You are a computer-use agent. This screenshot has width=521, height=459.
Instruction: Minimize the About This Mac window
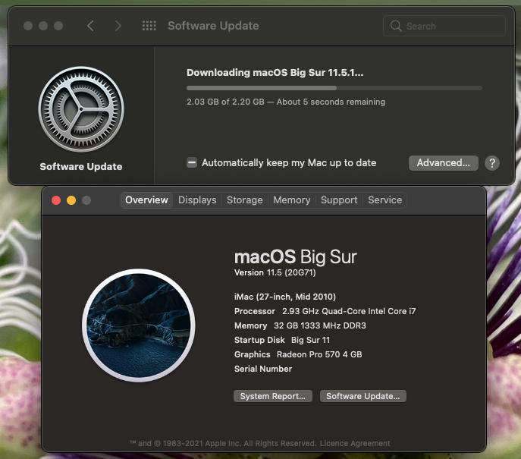(x=71, y=200)
